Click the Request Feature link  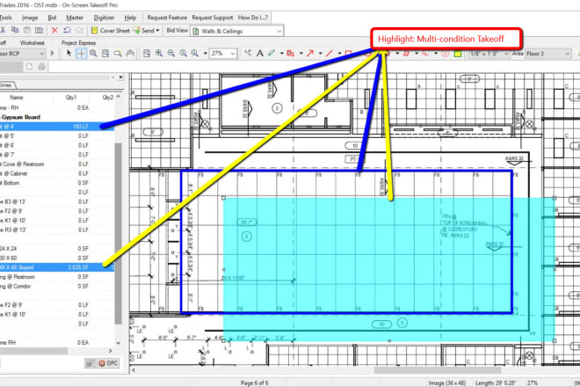tap(167, 18)
